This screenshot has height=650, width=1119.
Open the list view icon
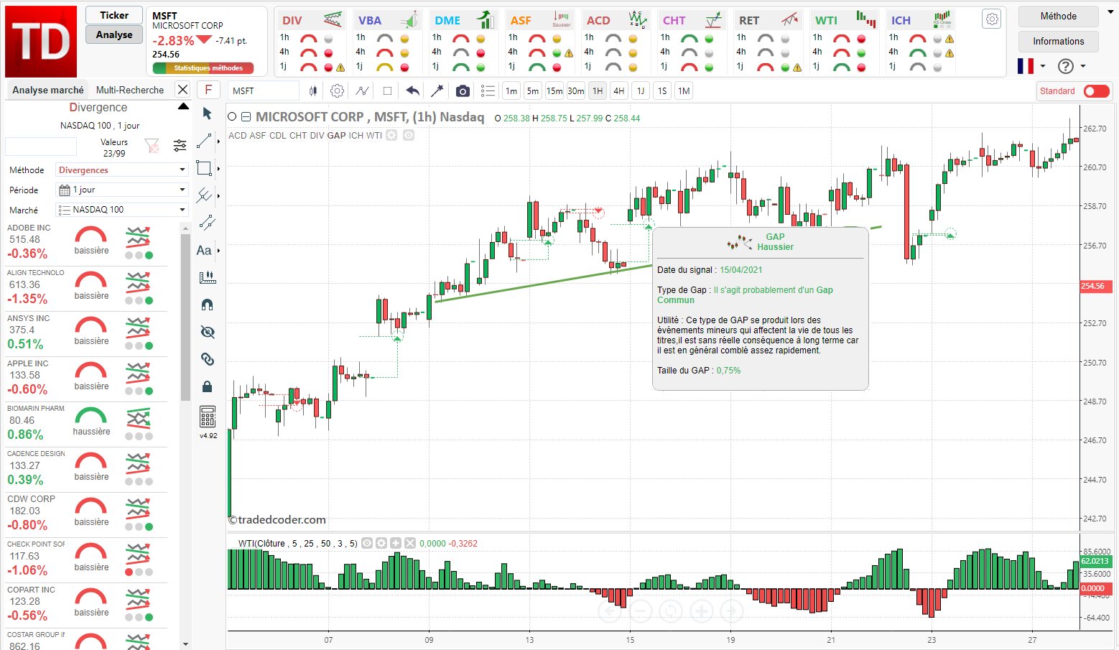click(488, 91)
